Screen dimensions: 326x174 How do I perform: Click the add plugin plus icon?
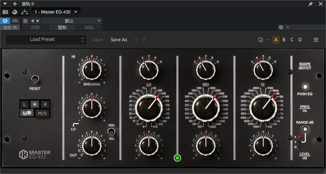[15, 4]
